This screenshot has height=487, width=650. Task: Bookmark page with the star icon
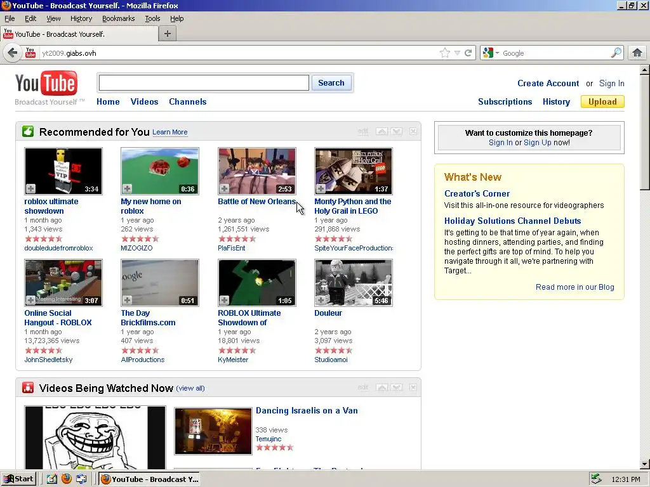444,53
